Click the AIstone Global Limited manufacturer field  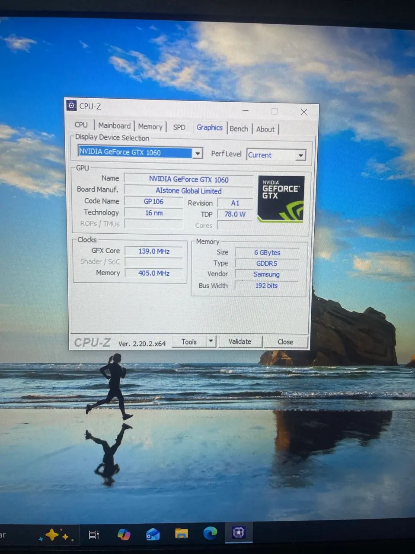click(x=188, y=190)
